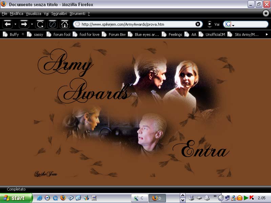Open the forum fool bookmark
Image resolution: width=271 pixels, height=203 pixels.
coord(59,35)
